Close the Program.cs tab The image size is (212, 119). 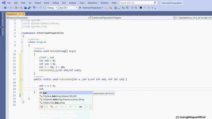pyautogui.click(x=23, y=14)
